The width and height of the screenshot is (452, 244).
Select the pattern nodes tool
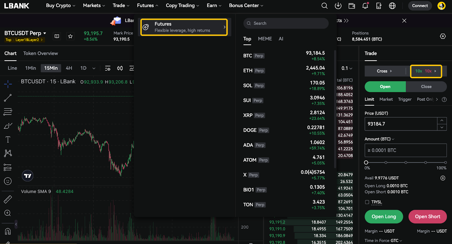click(x=8, y=153)
